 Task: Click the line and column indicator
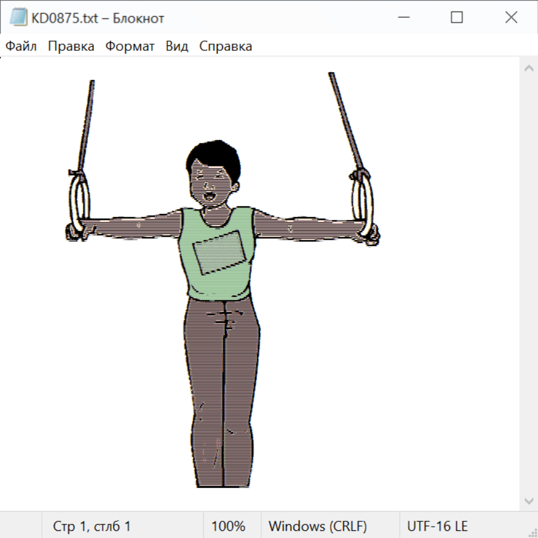click(x=92, y=526)
